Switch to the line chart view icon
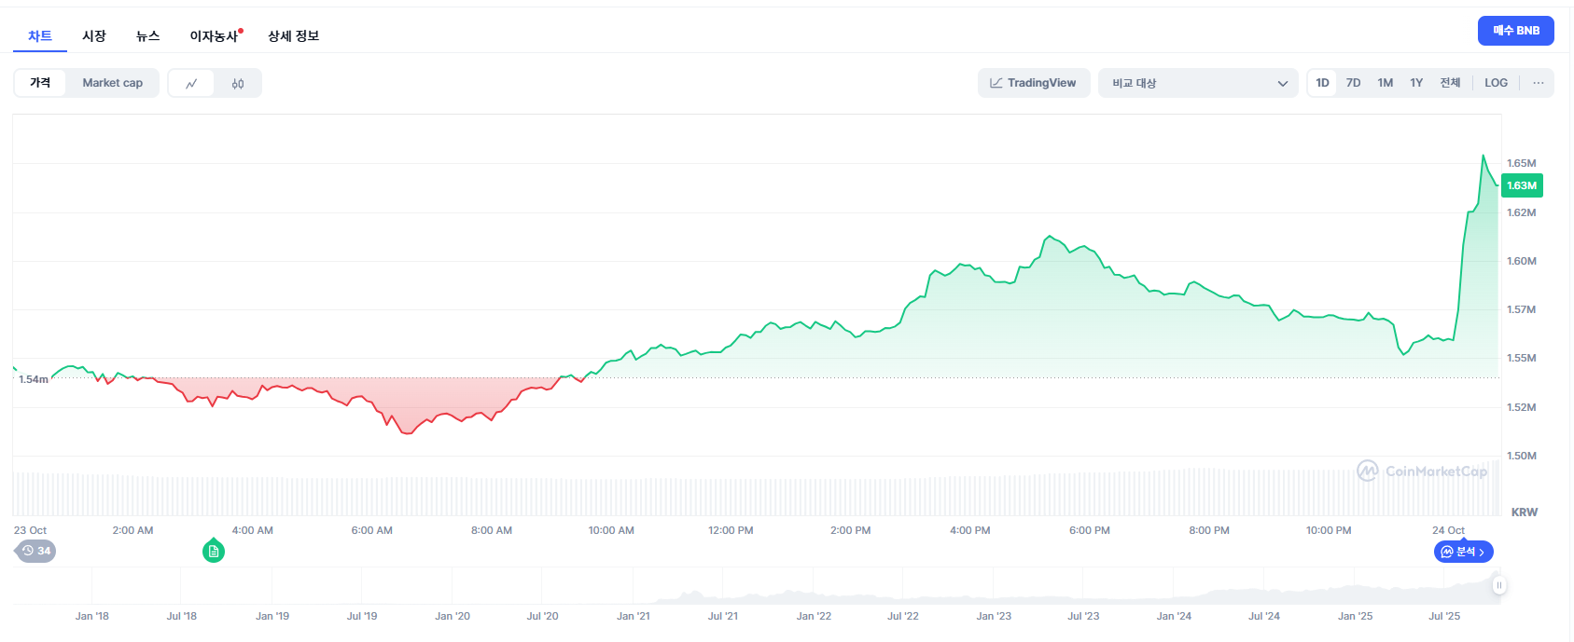The width and height of the screenshot is (1574, 642). [191, 83]
